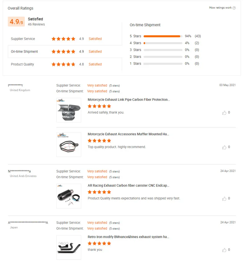This screenshot has height=261, width=248.
Task: Click the 4 Stars rating bar
Action: [163, 43]
